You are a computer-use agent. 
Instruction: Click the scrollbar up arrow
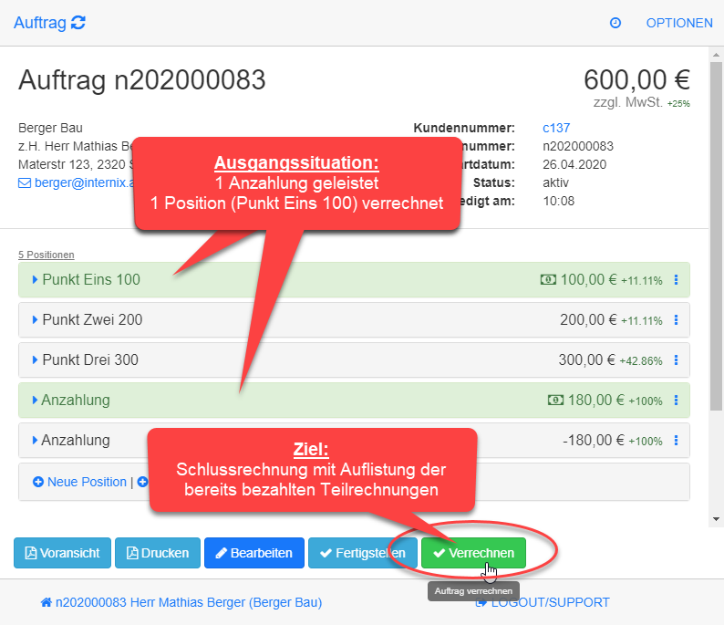(716, 55)
